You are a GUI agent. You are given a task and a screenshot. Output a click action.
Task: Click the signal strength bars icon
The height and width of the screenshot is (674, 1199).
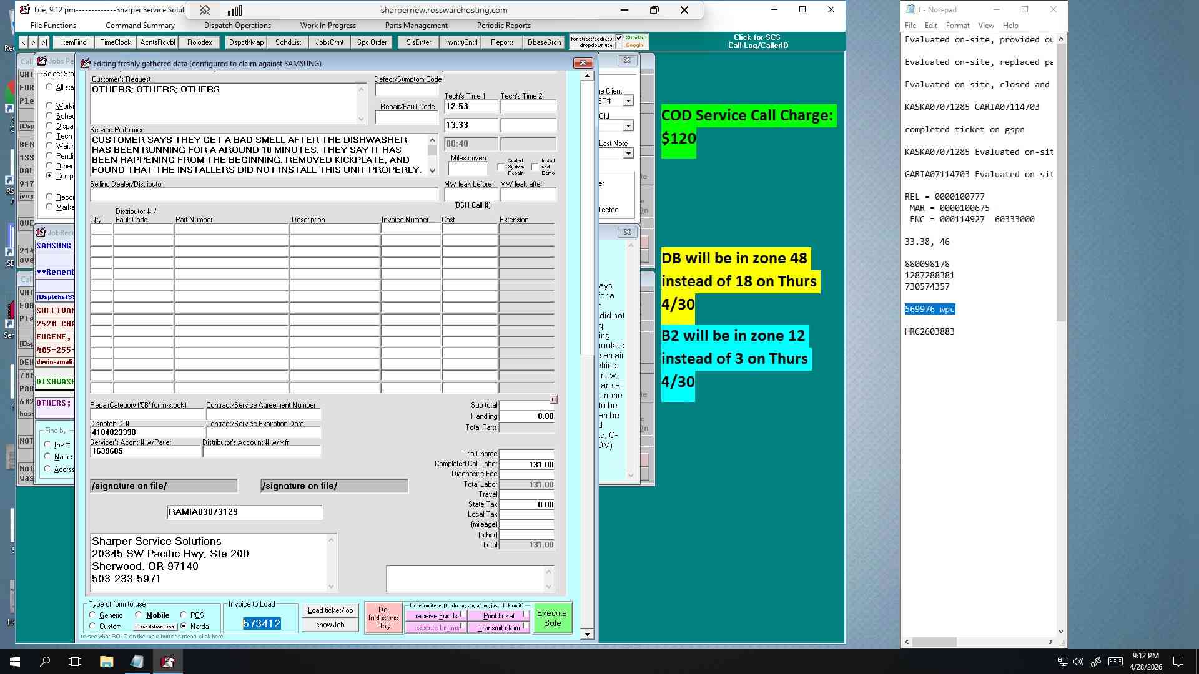coord(235,10)
